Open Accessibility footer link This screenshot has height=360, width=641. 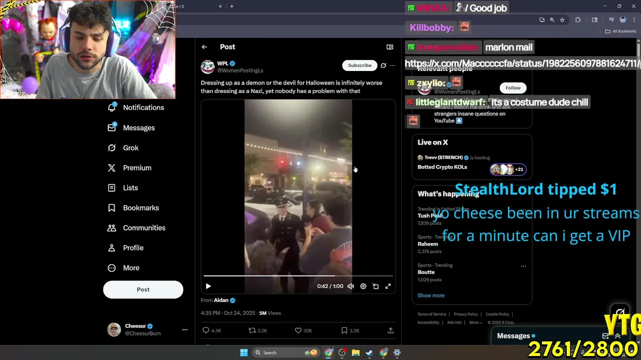pyautogui.click(x=428, y=322)
